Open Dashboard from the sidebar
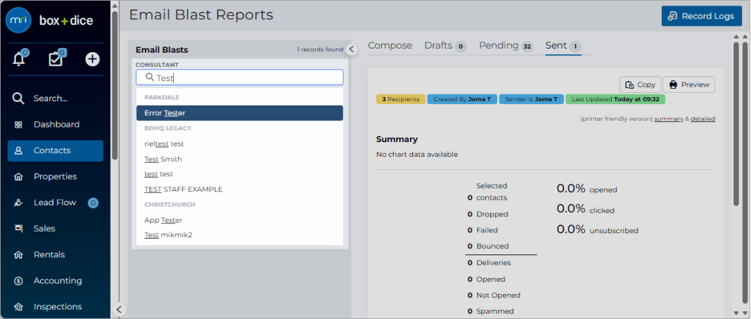751x319 pixels. (x=56, y=125)
